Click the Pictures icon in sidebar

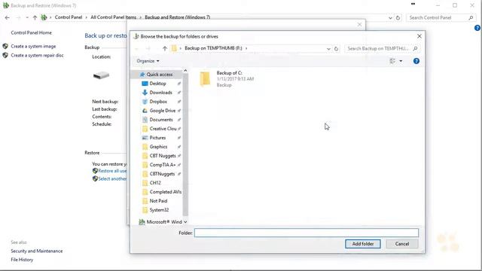point(145,138)
